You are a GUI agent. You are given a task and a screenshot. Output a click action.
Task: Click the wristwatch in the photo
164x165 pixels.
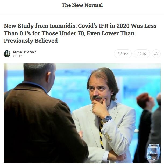107,119
